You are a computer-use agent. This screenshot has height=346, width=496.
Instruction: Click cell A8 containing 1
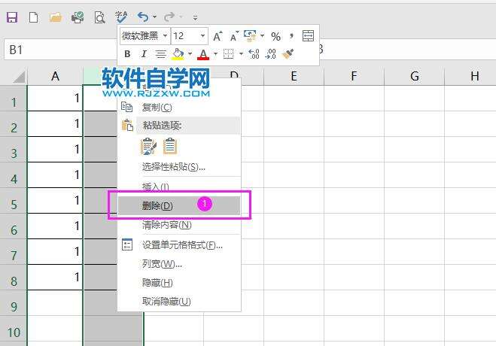[x=56, y=278]
